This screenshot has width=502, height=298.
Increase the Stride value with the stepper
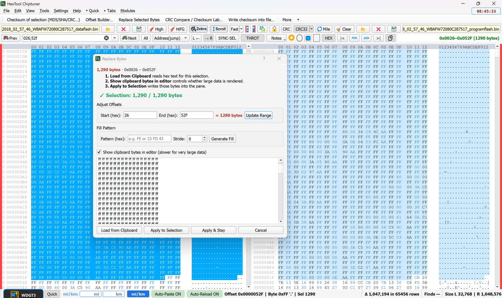(204, 137)
